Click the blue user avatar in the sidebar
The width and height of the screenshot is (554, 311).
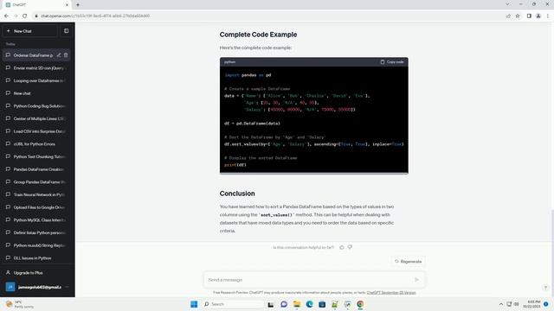pos(10,287)
